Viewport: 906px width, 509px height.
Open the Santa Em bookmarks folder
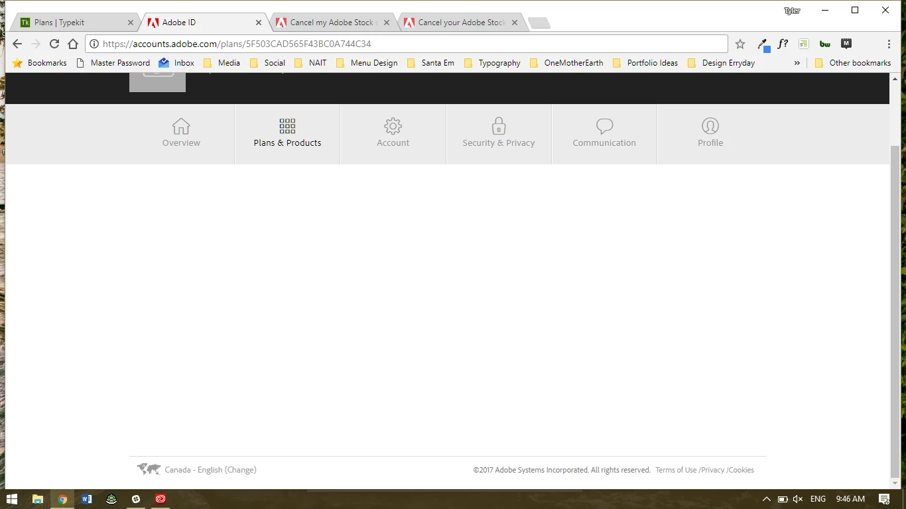click(x=430, y=63)
